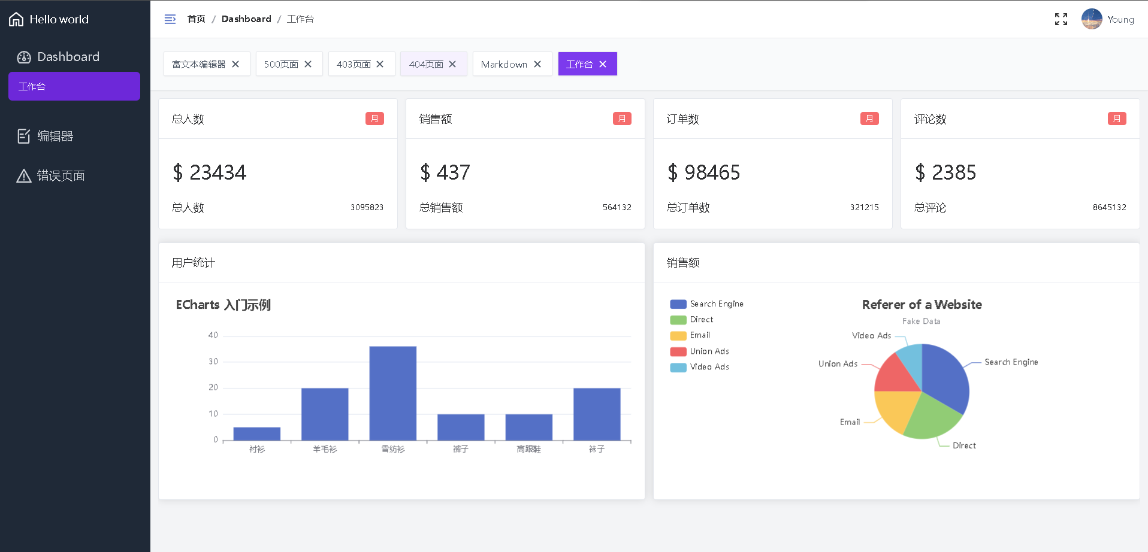Click the ECharts 入门示例 chart title
Image resolution: width=1148 pixels, height=552 pixels.
click(223, 305)
